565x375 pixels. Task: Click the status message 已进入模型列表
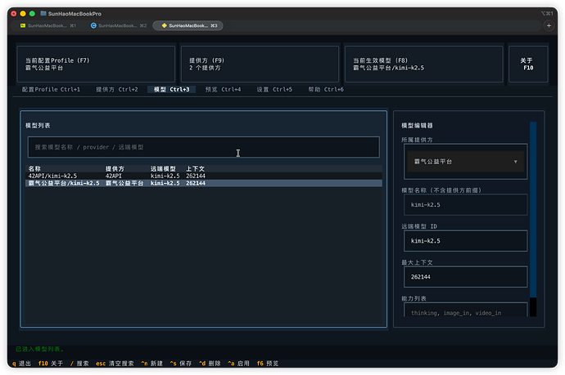pyautogui.click(x=39, y=349)
